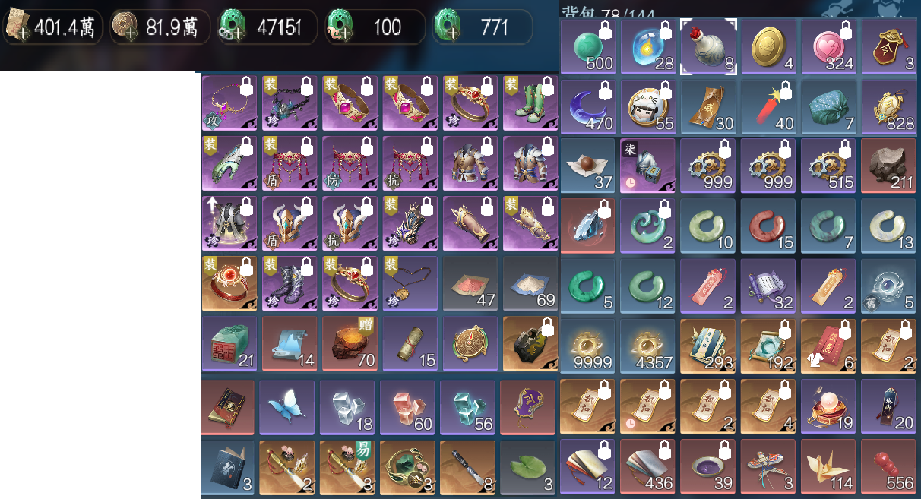Click the stack of books with 436
This screenshot has width=921, height=499.
(x=648, y=467)
